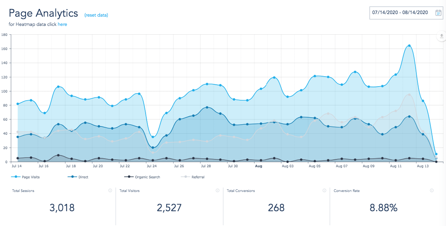Open Conversion Rate info icon
446x226 pixels.
point(432,190)
